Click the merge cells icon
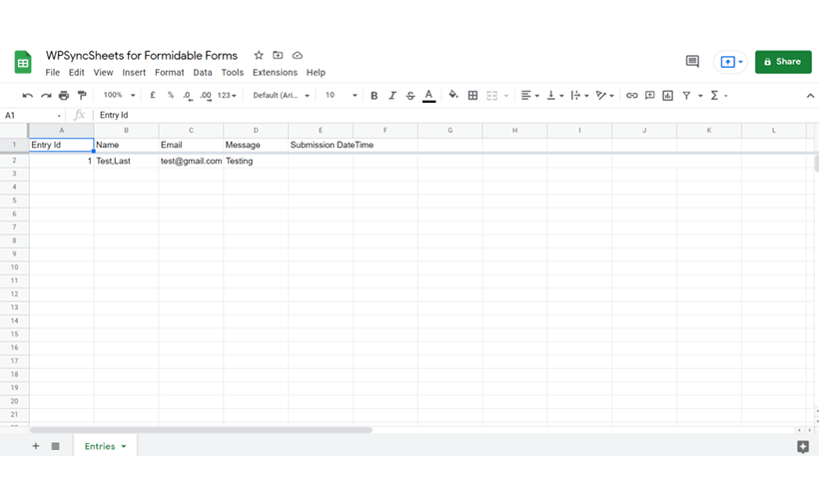 [492, 96]
